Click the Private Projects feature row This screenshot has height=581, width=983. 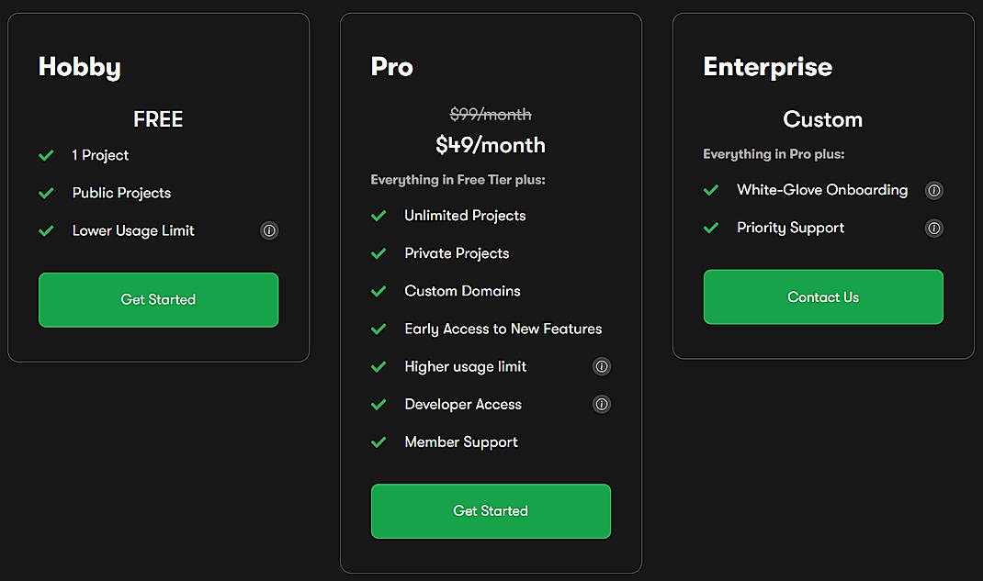pyautogui.click(x=457, y=252)
